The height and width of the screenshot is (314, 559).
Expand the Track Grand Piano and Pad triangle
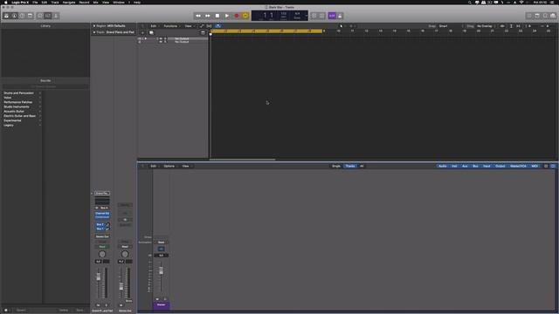[94, 32]
